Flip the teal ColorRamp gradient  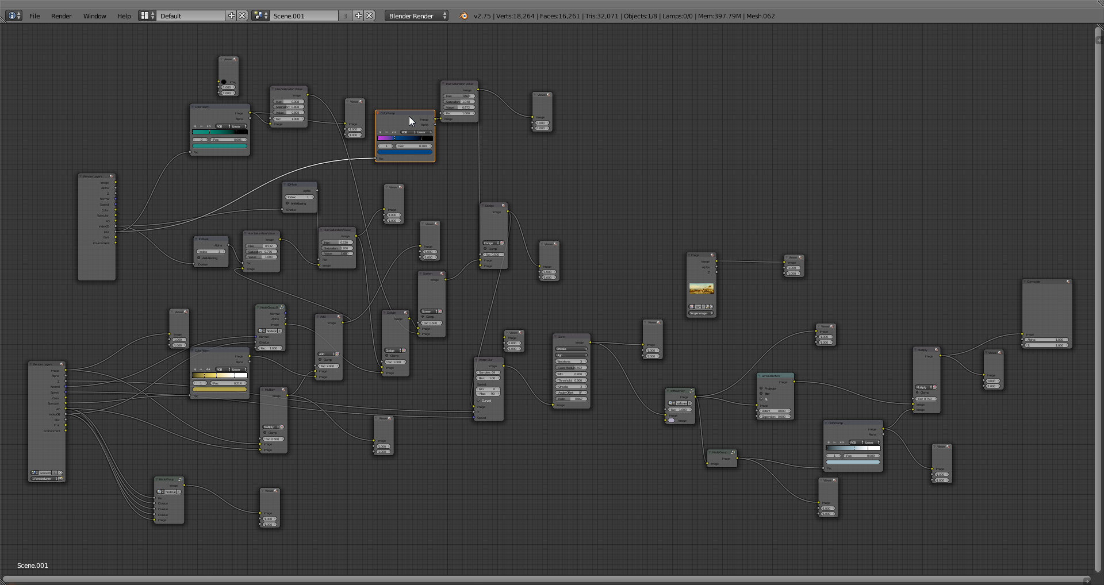tap(208, 126)
